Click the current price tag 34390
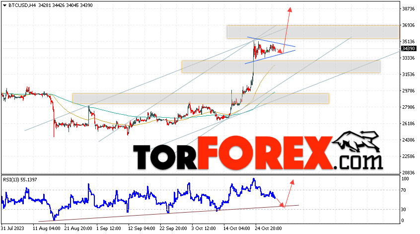Screen dimensions: 420x234 click(409, 49)
